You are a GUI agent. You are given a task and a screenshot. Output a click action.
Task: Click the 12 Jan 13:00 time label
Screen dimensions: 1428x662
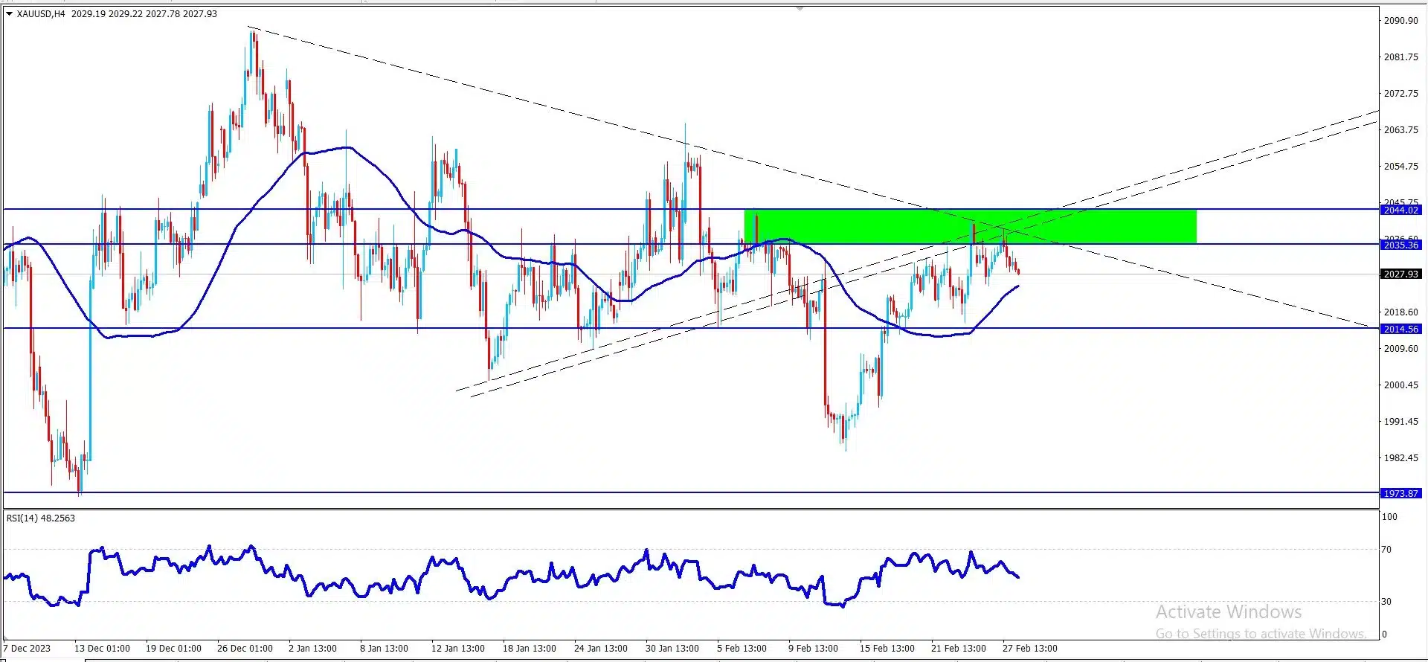pos(458,649)
